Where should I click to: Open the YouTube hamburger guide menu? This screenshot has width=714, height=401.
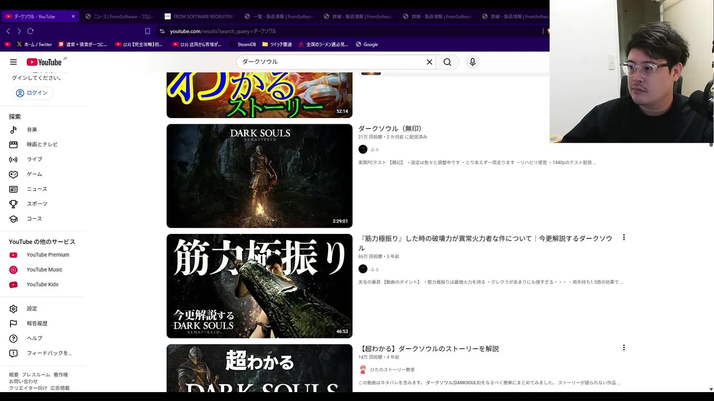click(x=13, y=62)
